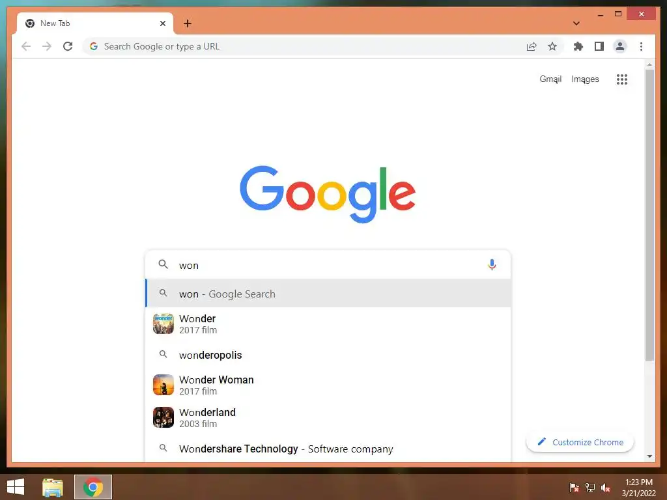
Task: Click the Google search input containing won
Action: tap(328, 265)
